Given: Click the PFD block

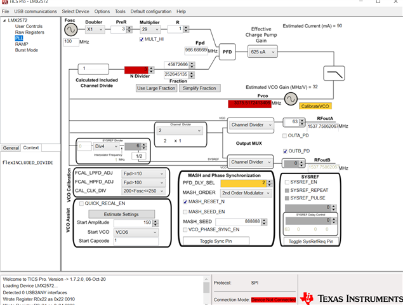Looking at the screenshot, I should [227, 51].
